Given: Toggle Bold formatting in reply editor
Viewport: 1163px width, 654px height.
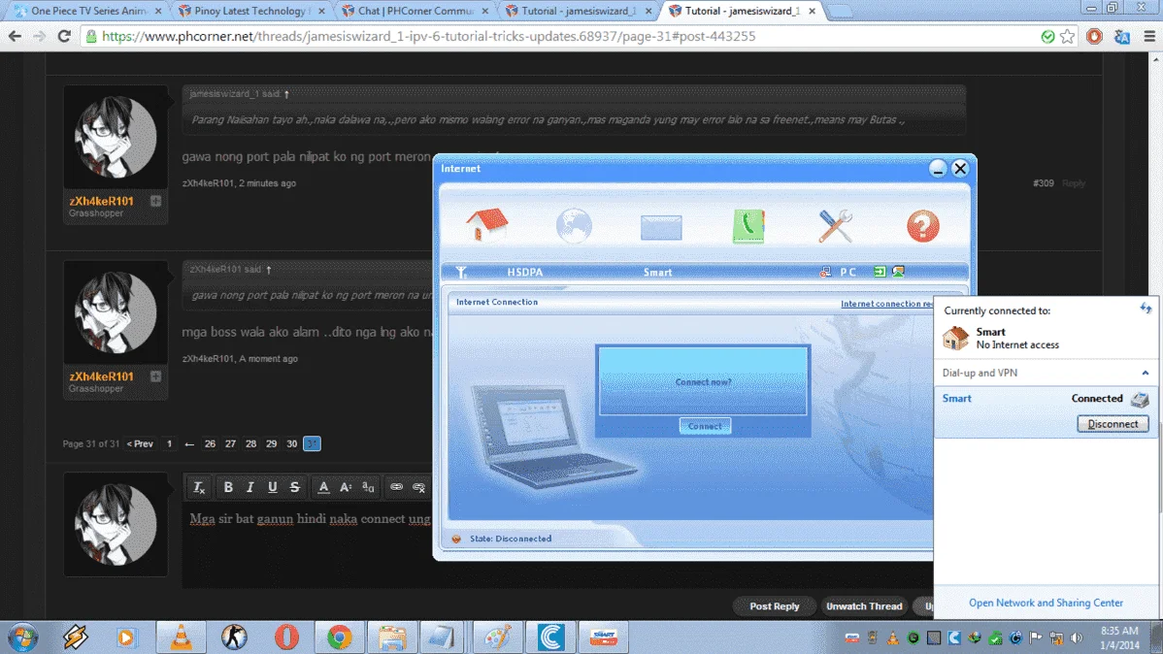Looking at the screenshot, I should pos(228,487).
